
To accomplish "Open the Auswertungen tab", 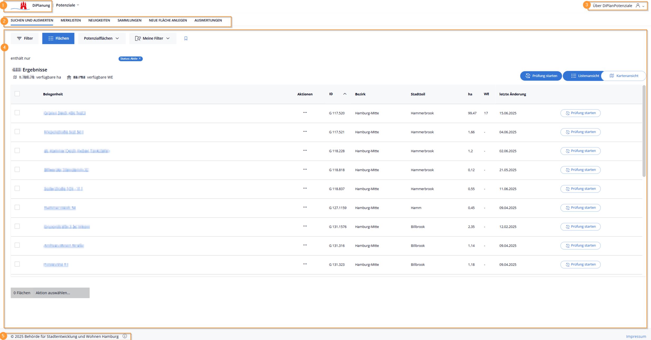I will pos(208,20).
